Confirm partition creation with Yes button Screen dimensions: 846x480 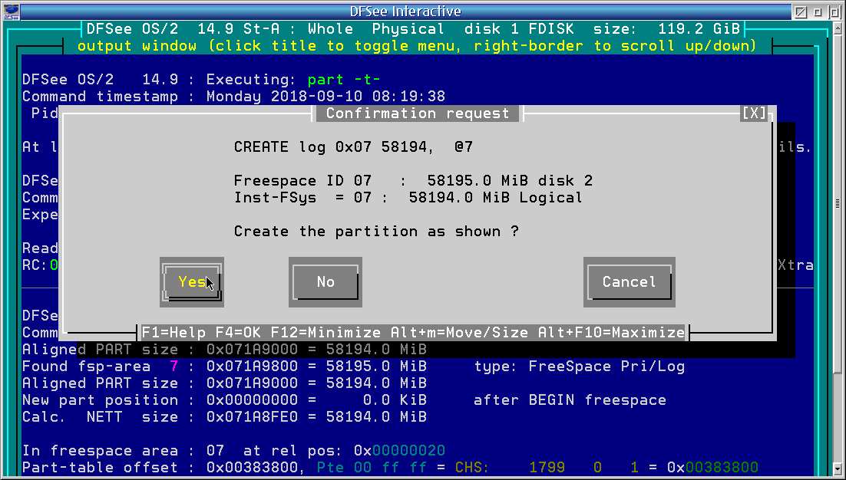(191, 281)
